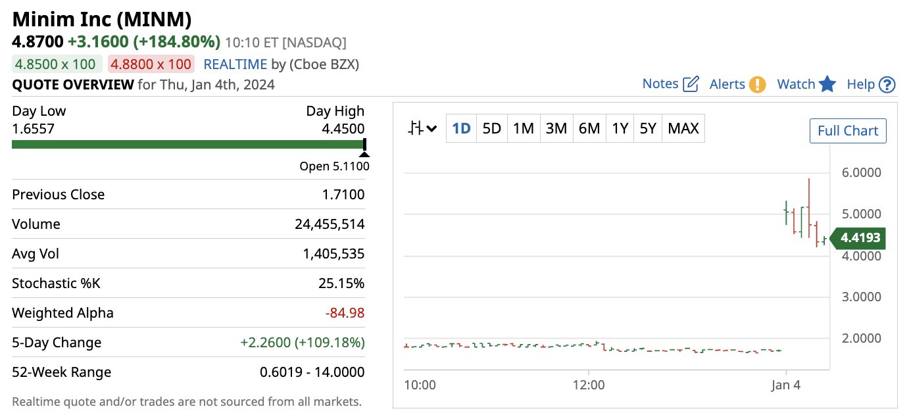Click the Open 5.1100 label
Screen dimensions: 909x417
[x=334, y=166]
